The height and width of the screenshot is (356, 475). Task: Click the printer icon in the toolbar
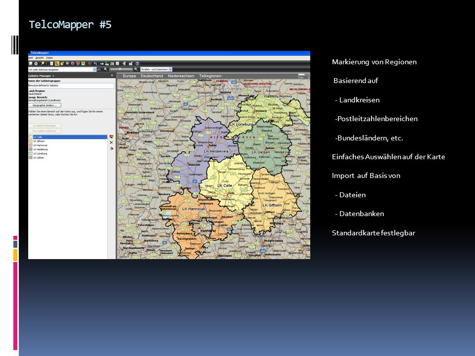point(36,64)
